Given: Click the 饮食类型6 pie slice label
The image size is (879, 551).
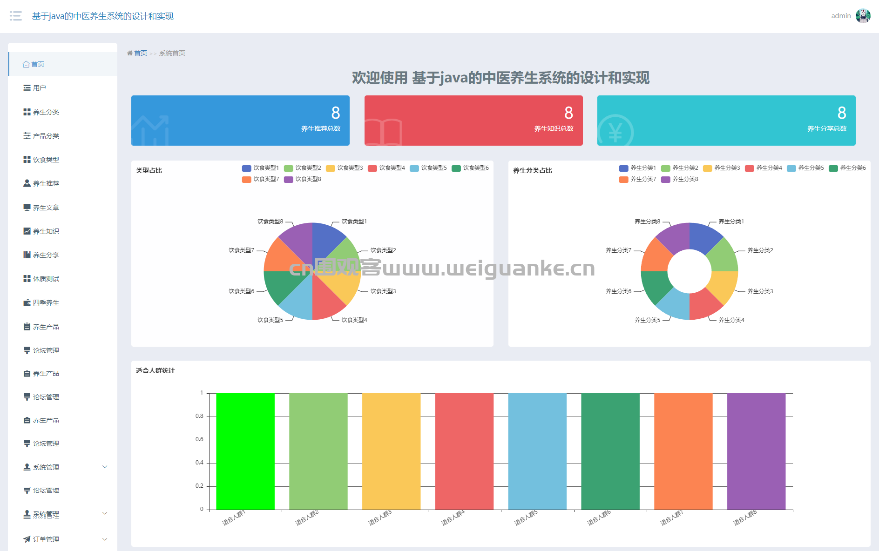Looking at the screenshot, I should point(241,291).
